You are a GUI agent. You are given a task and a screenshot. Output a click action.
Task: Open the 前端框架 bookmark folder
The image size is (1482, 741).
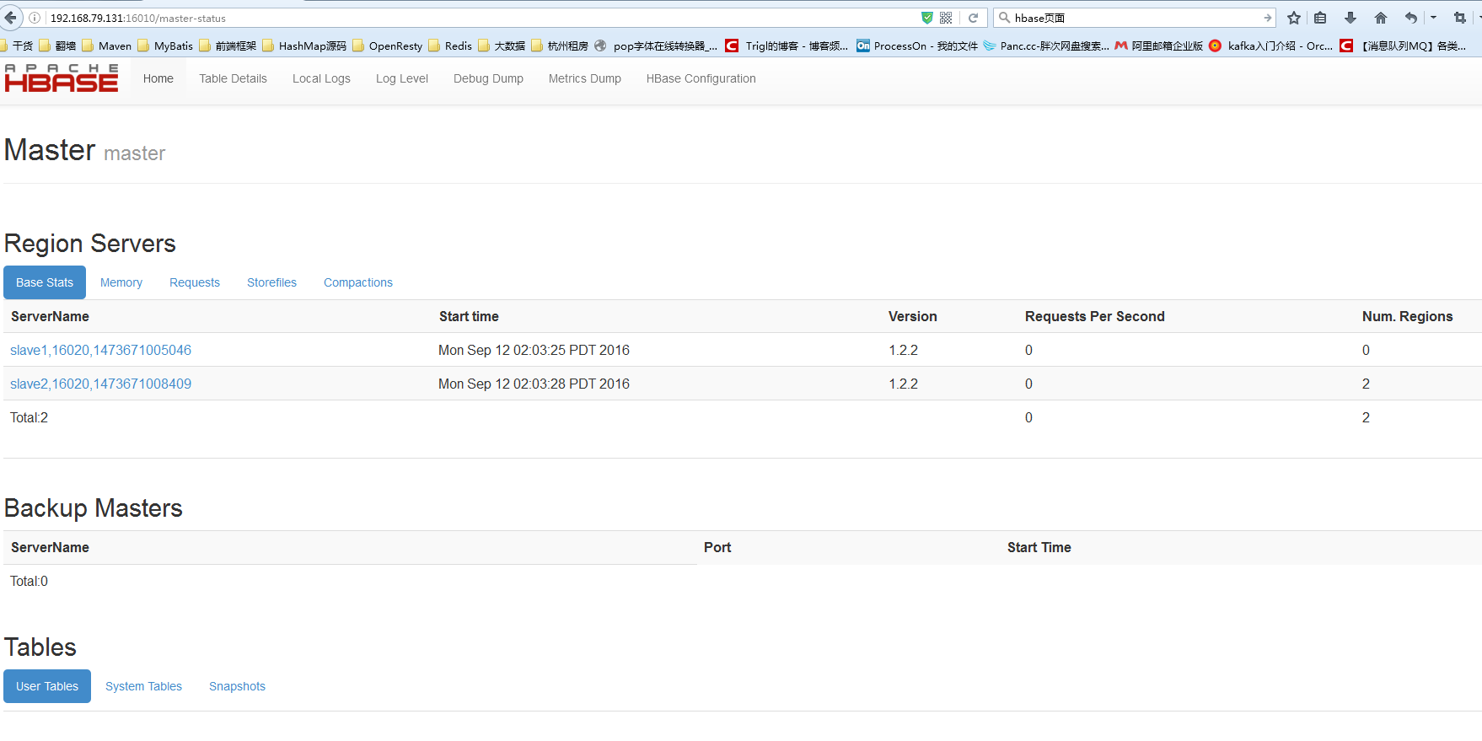click(x=228, y=46)
